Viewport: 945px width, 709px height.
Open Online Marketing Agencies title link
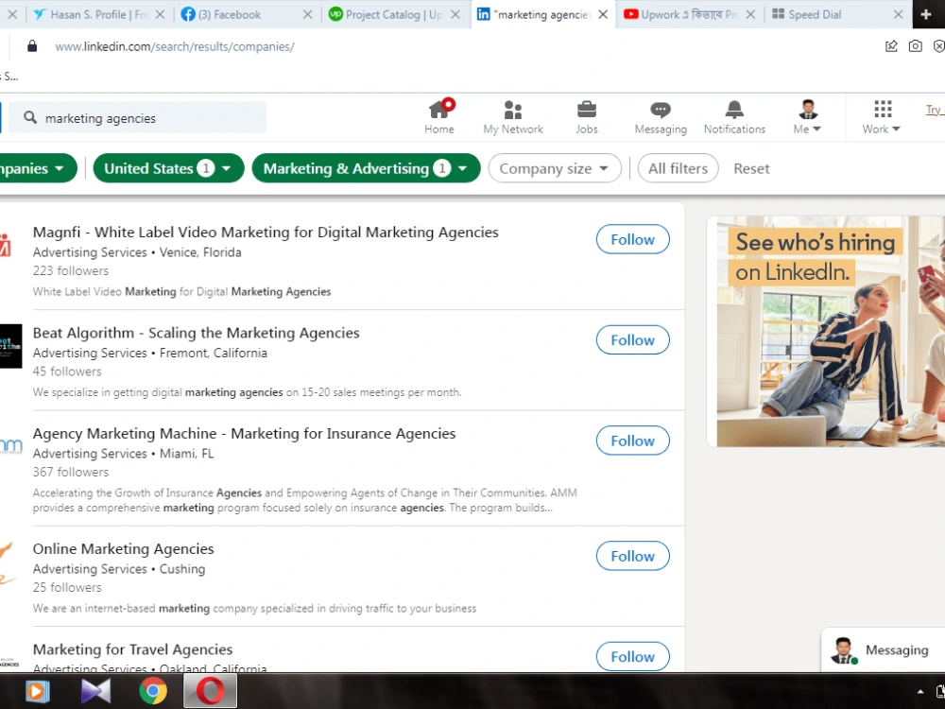pyautogui.click(x=124, y=548)
